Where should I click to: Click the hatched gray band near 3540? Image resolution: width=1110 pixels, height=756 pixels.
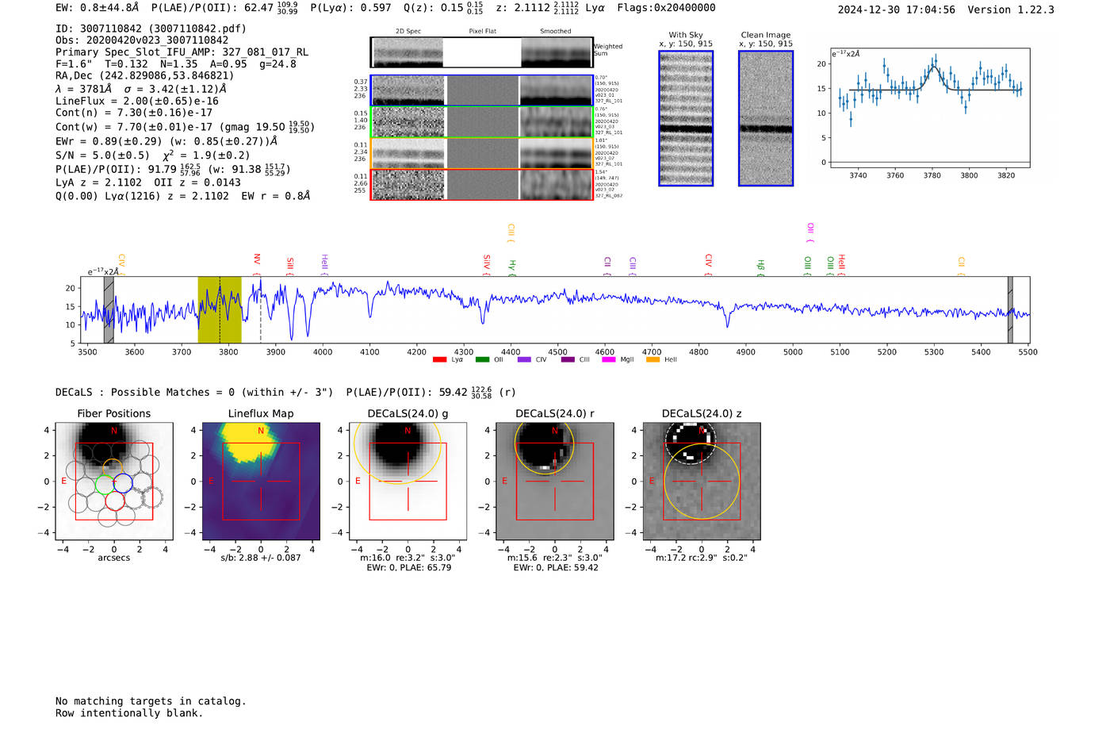(109, 310)
